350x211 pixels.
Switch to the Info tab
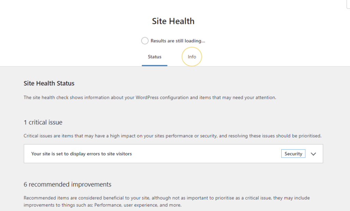coord(192,57)
